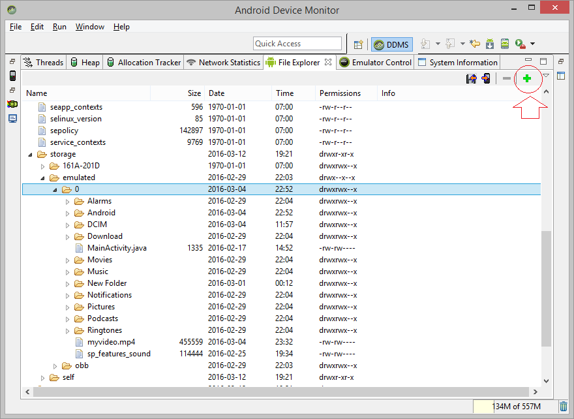Open the Allocation Tracker tab
The image size is (574, 419).
pyautogui.click(x=144, y=63)
